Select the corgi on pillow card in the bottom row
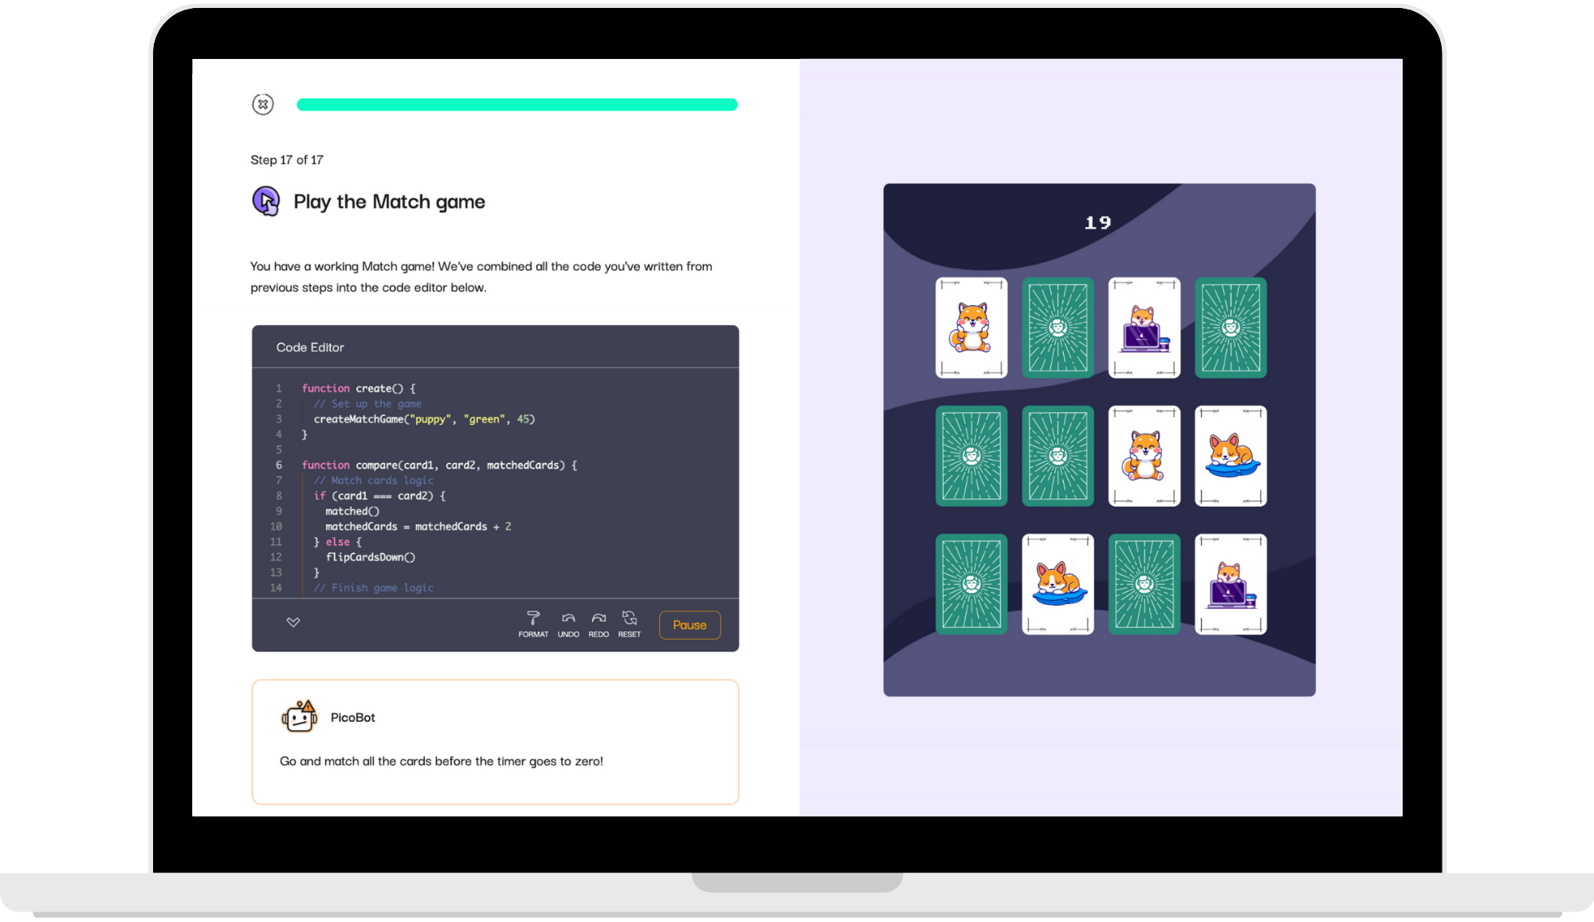The image size is (1594, 922). coord(1058,584)
